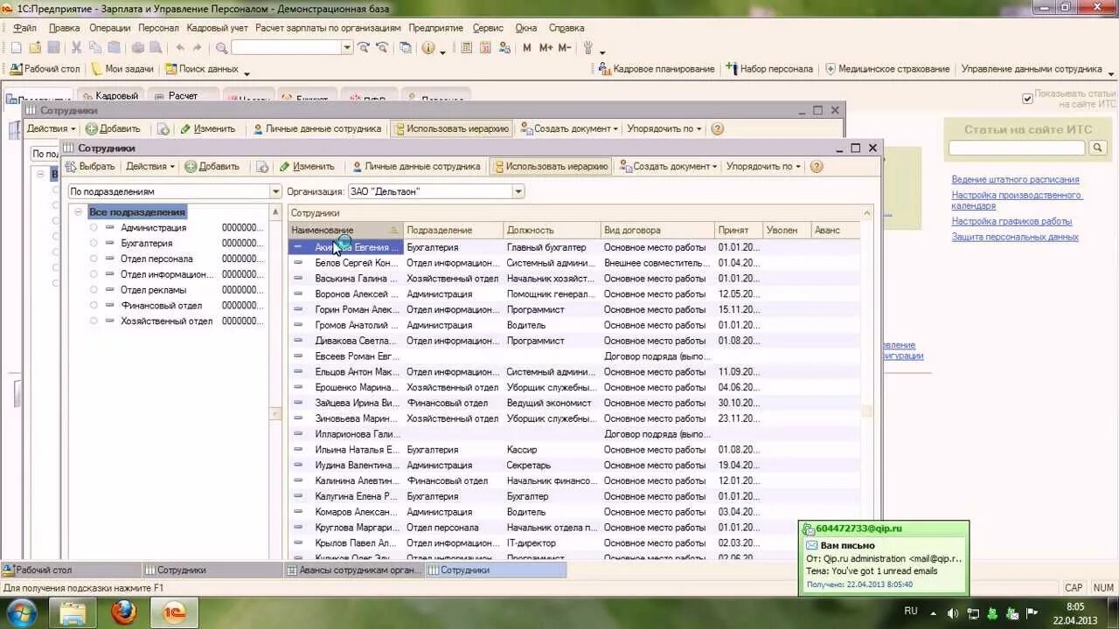Select Бухгалтерия in departments tree
The width and height of the screenshot is (1119, 629).
(x=146, y=244)
